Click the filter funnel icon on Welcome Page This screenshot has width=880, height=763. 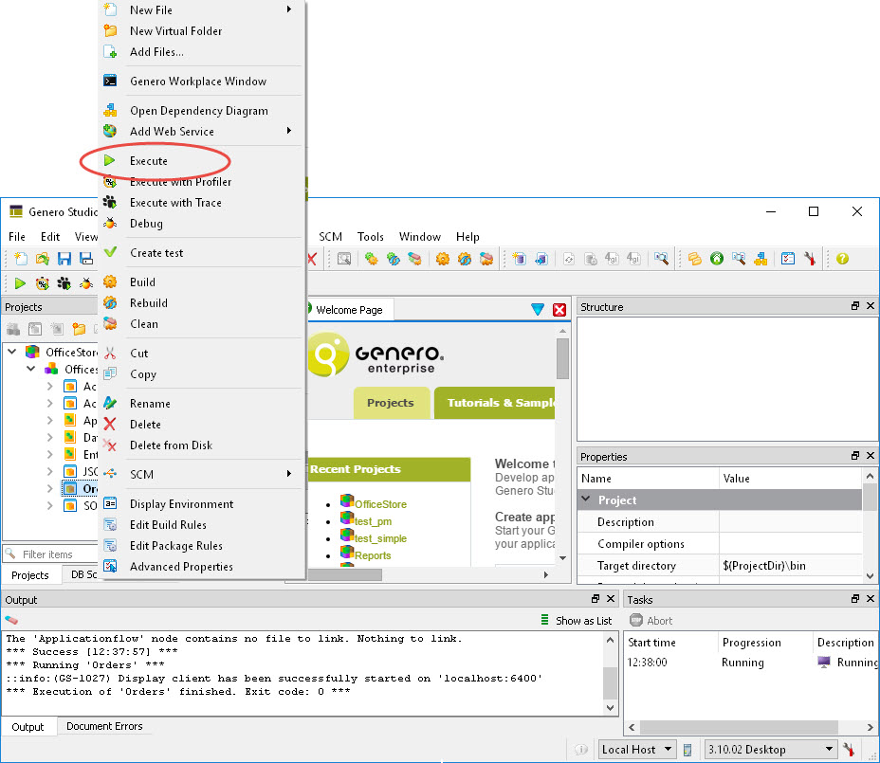[x=538, y=308]
